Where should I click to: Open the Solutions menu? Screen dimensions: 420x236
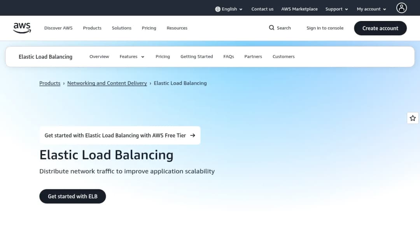point(122,28)
